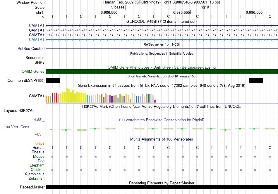The width and height of the screenshot is (278, 194).
Task: Open the CAMTA1 GTEx expression bar chart
Action: [101, 95]
